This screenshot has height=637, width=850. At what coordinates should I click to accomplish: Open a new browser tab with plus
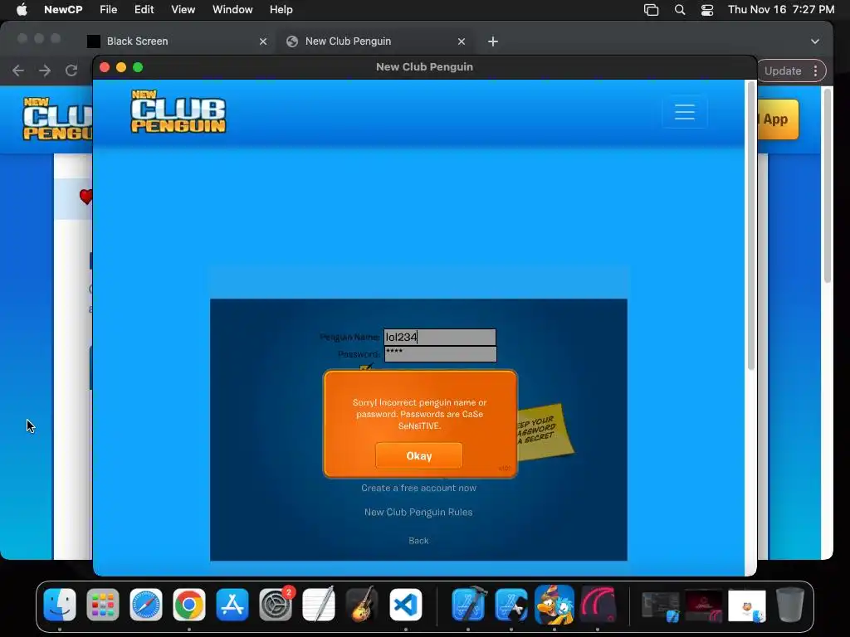493,41
